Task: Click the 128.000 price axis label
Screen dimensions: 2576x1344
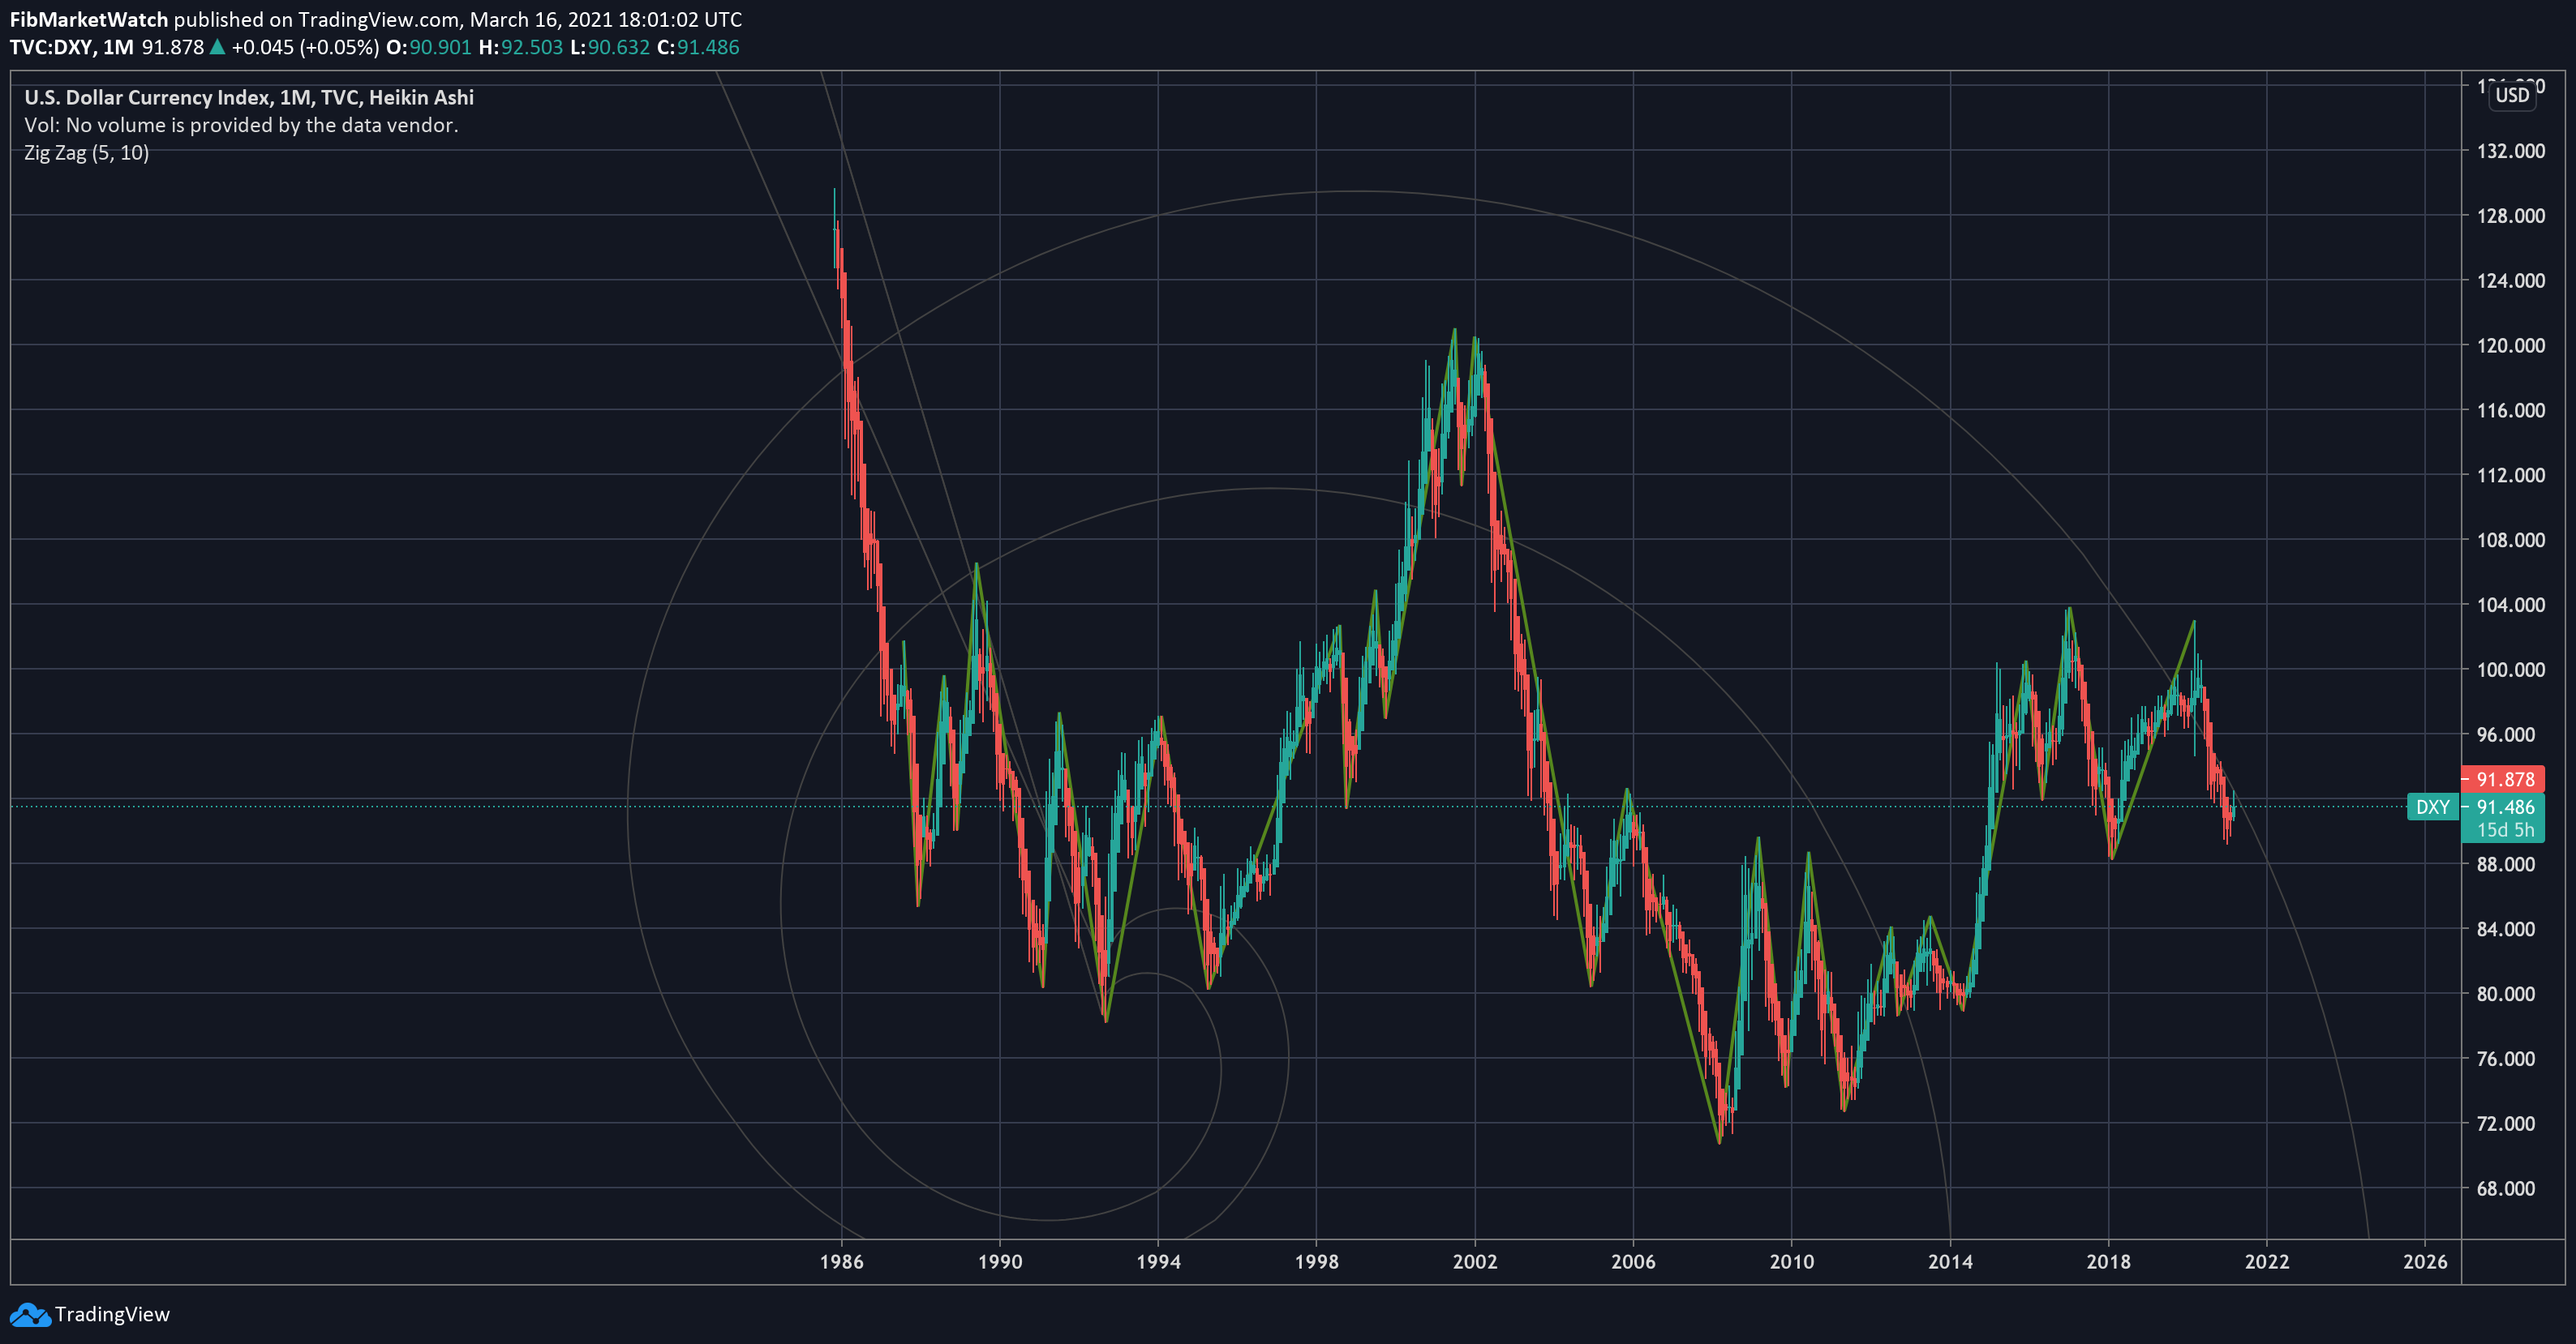Action: pos(2510,216)
